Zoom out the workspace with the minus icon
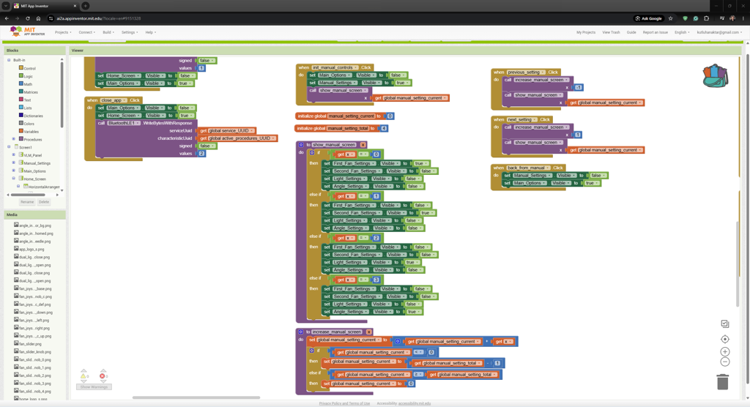The image size is (750, 407). (x=724, y=362)
